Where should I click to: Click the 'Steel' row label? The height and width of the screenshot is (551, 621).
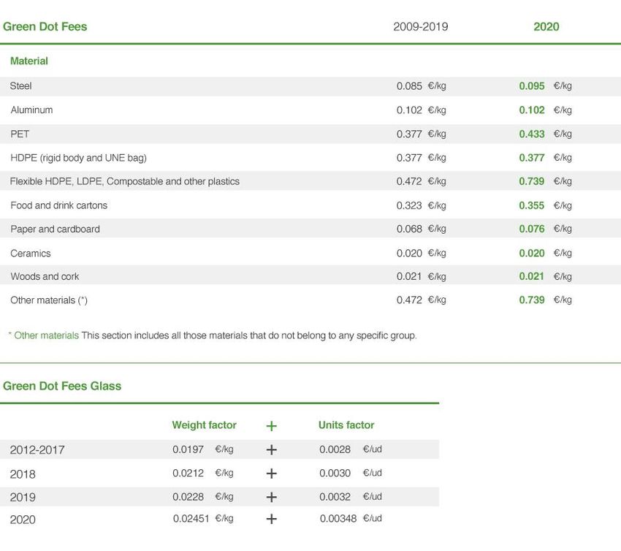[20, 86]
